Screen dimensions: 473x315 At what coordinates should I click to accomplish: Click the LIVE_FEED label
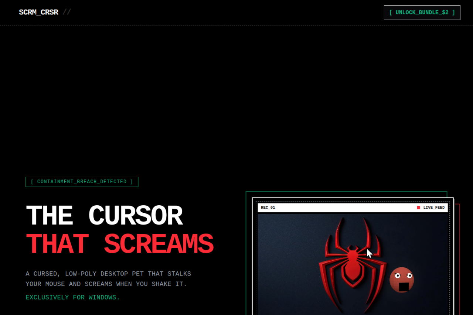pyautogui.click(x=434, y=208)
